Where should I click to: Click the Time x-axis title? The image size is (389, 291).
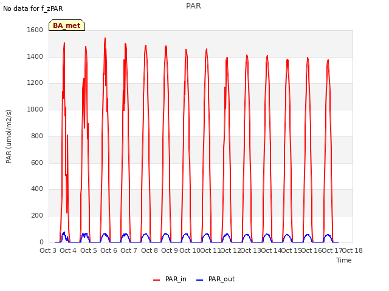pos(344,260)
